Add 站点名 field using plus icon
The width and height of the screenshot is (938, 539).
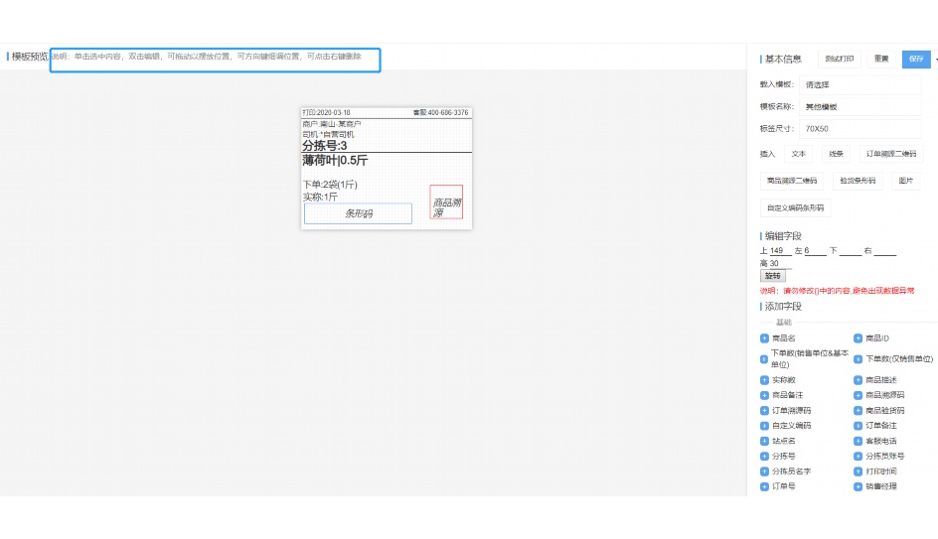(x=764, y=441)
